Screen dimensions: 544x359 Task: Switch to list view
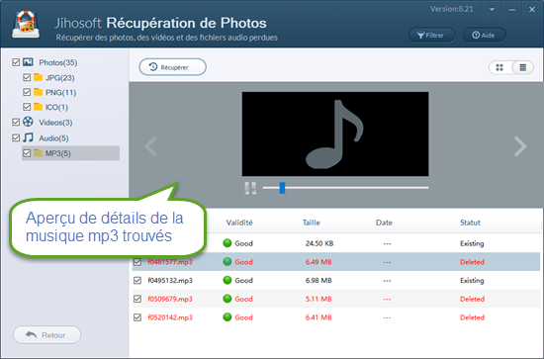tap(523, 67)
